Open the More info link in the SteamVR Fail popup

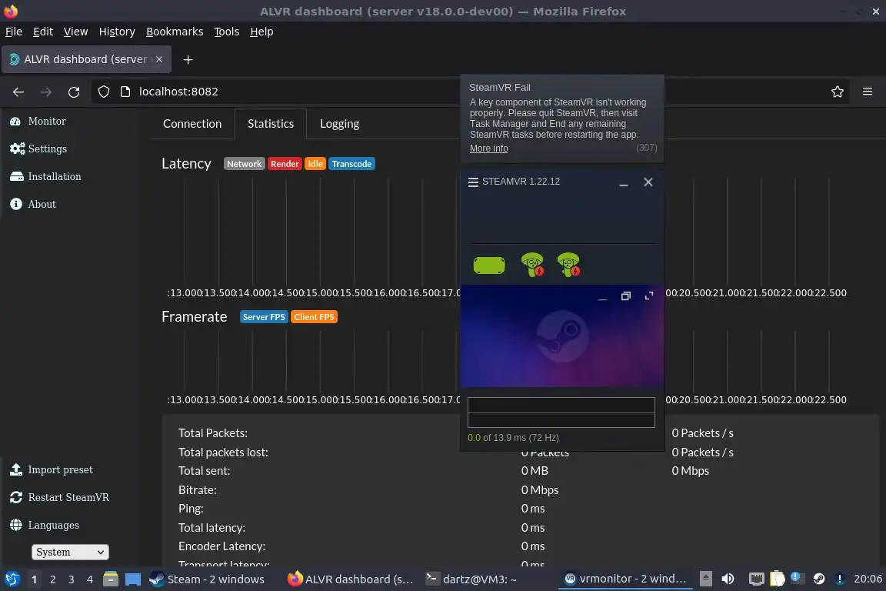[489, 149]
